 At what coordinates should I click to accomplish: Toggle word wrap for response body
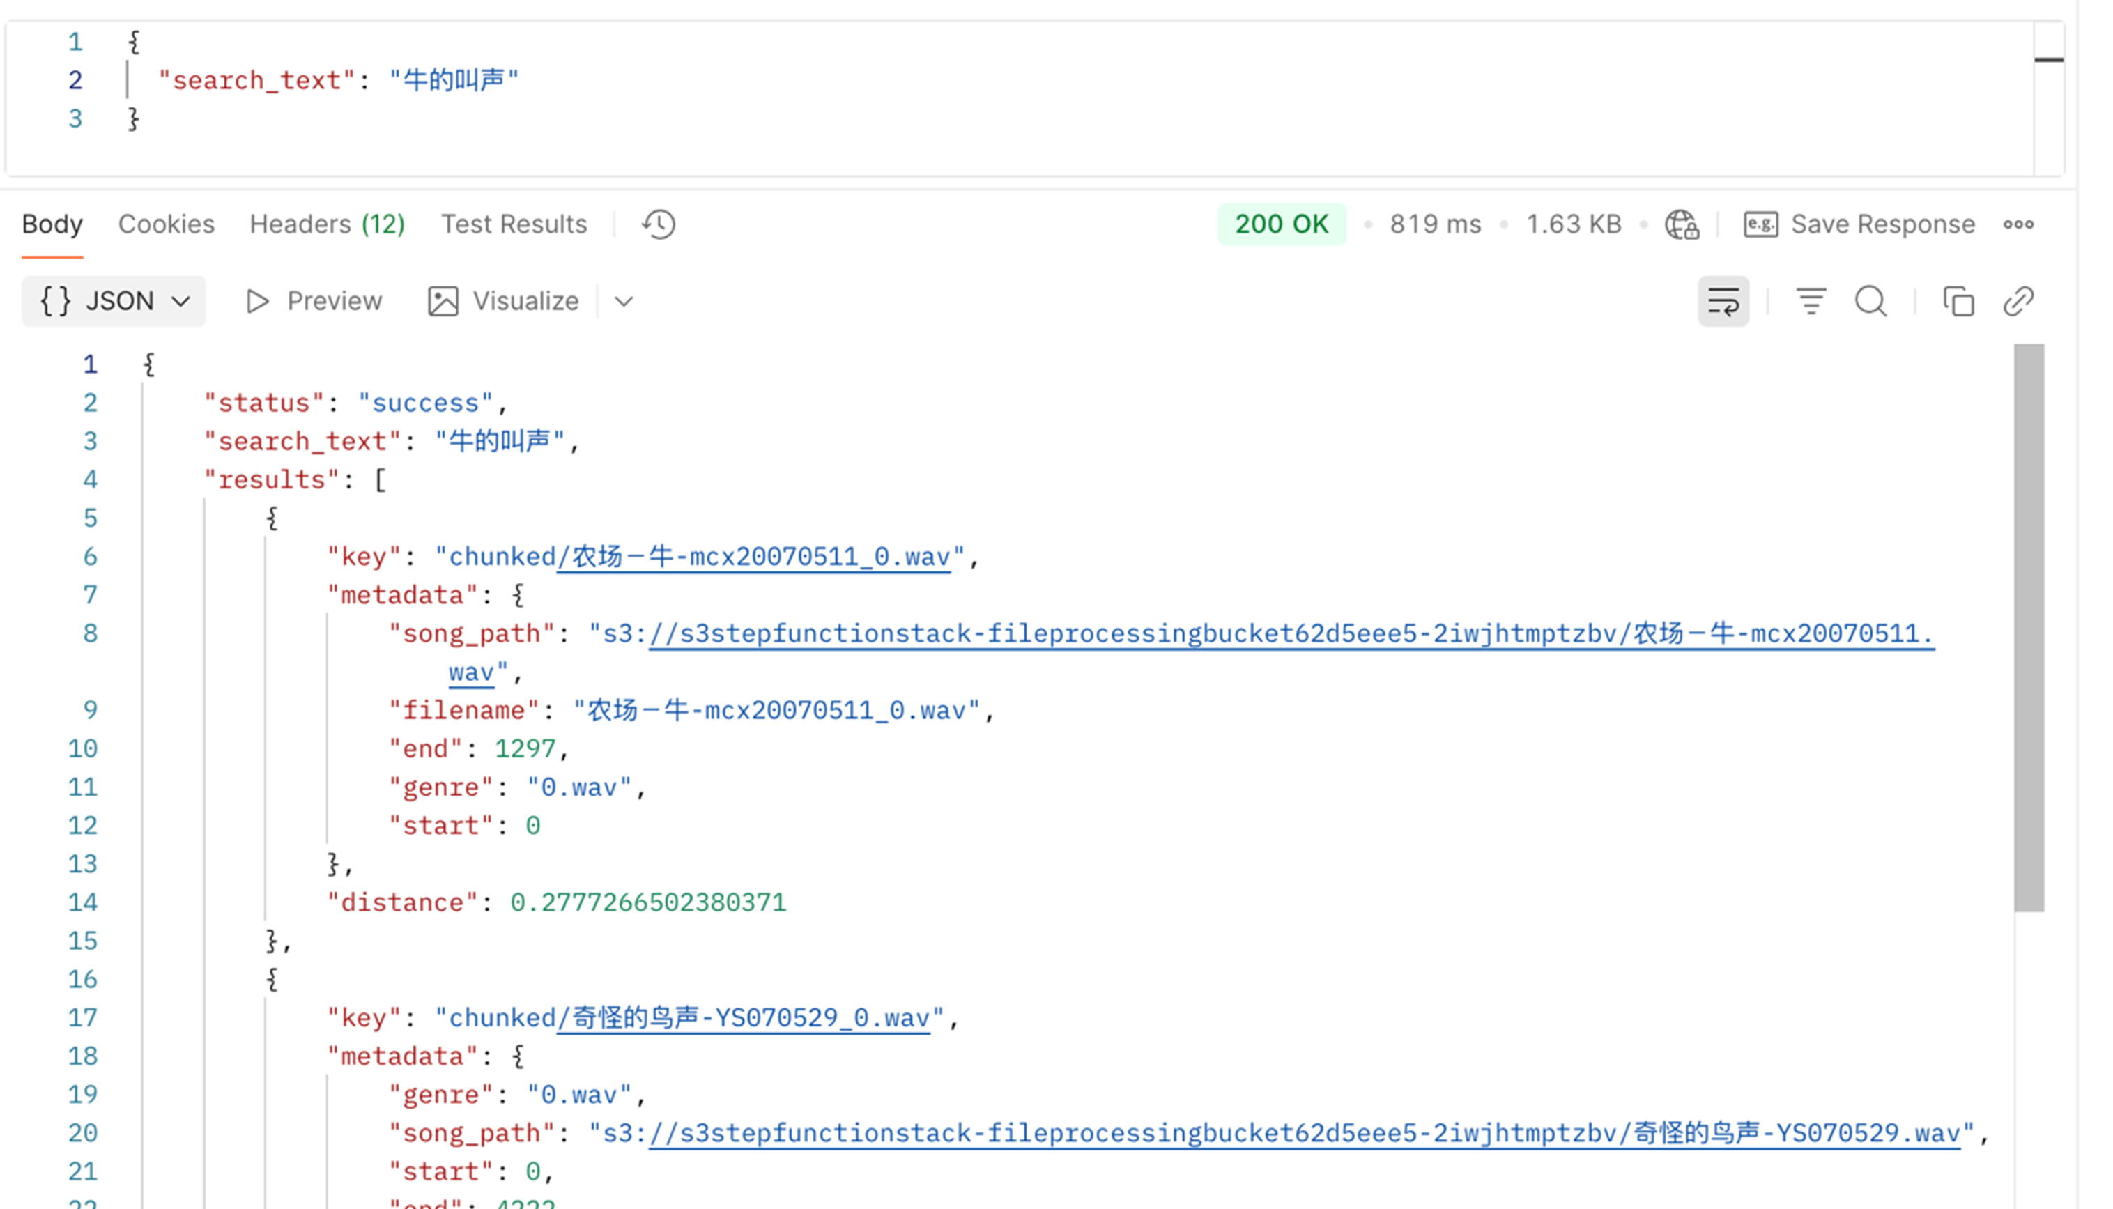(1723, 302)
